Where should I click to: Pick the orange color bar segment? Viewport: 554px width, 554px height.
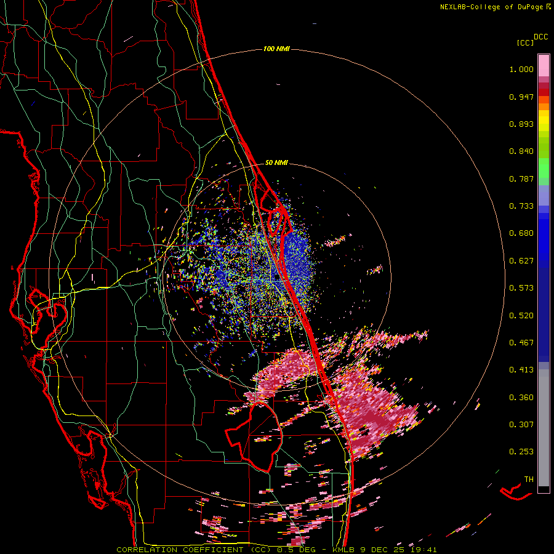coord(544,106)
